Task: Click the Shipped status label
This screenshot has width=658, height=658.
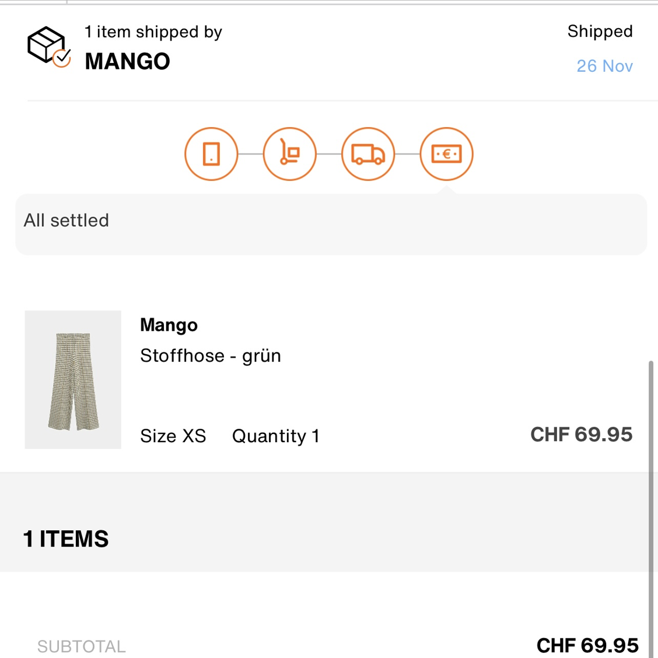Action: coord(600,32)
